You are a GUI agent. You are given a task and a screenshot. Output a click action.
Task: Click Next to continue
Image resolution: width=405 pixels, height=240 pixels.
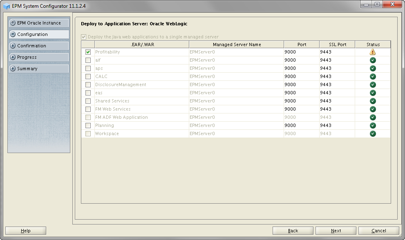[336, 231]
